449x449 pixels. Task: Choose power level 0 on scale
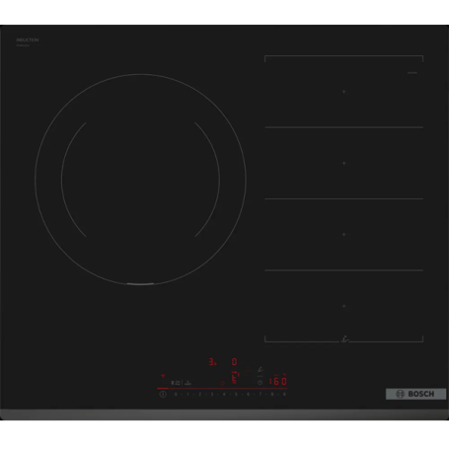176,394
